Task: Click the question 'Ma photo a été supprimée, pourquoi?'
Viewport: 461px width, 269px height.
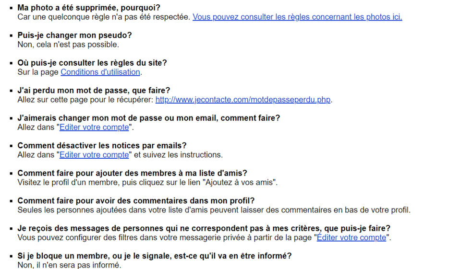Action: (89, 8)
